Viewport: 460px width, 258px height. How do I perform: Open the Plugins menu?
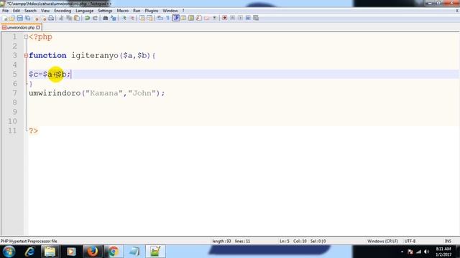pyautogui.click(x=152, y=11)
